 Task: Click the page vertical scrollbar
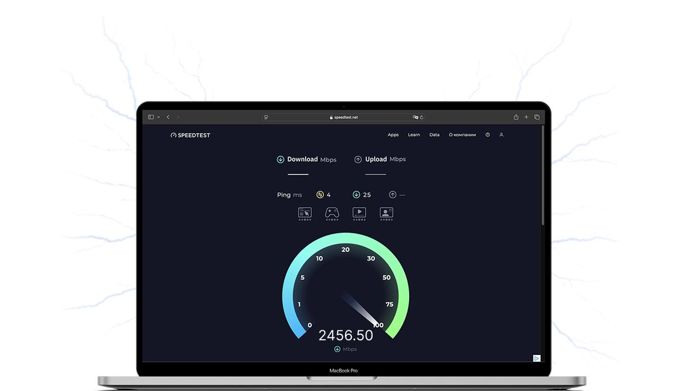click(x=542, y=174)
